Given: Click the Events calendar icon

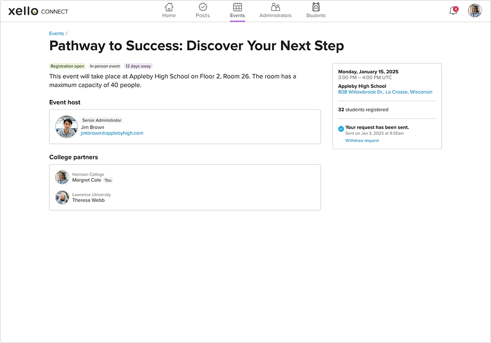Looking at the screenshot, I should pyautogui.click(x=237, y=7).
